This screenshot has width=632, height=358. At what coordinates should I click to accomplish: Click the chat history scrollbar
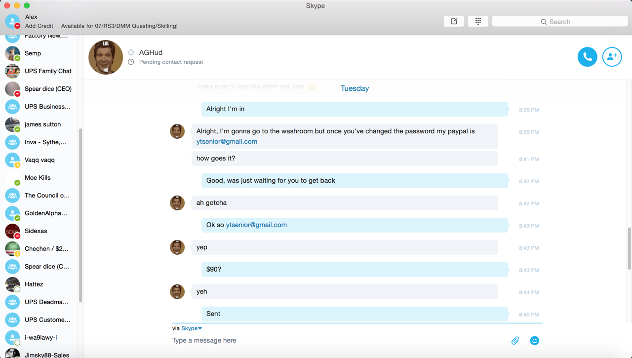[x=629, y=248]
